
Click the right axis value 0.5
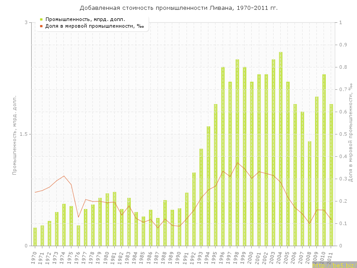click(342, 134)
